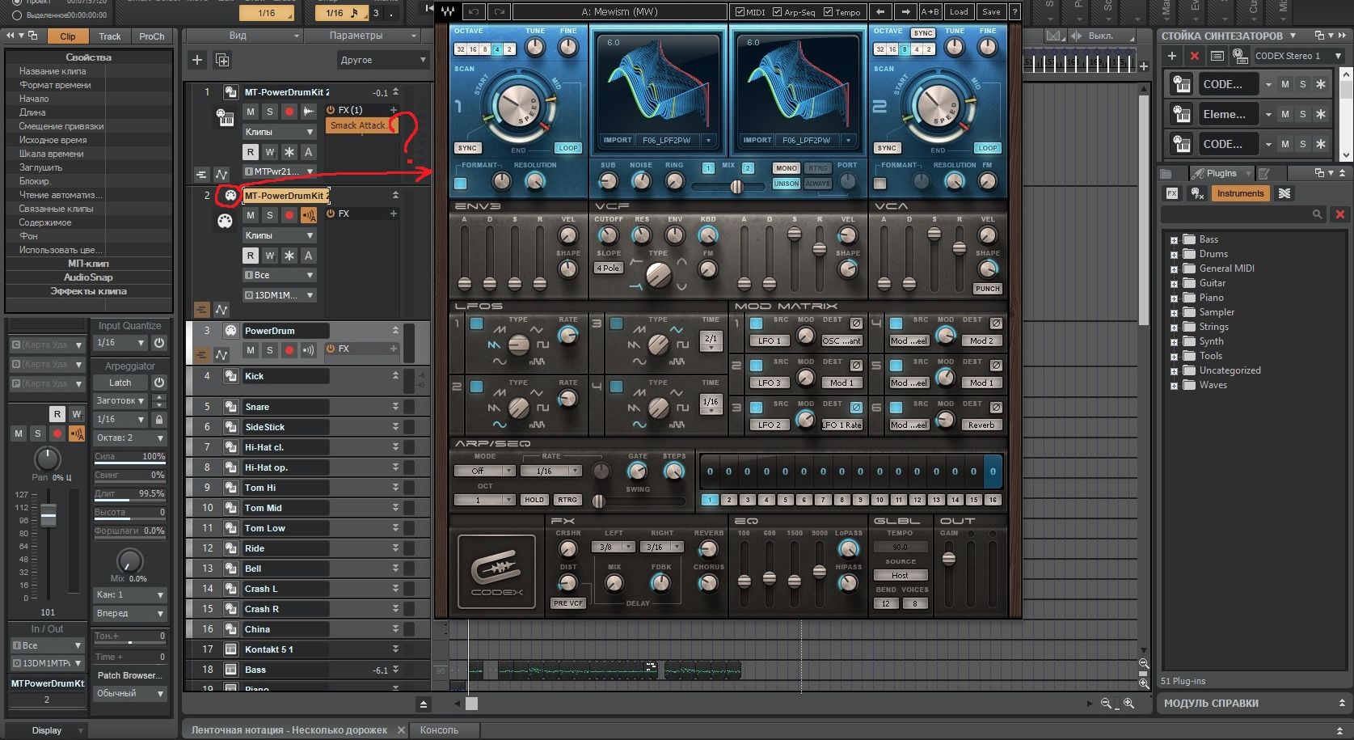1354x740 pixels.
Task: Click the undo arrow in Codex plugin header
Action: [x=475, y=12]
